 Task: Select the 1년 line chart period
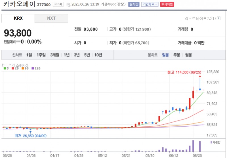(67, 55)
